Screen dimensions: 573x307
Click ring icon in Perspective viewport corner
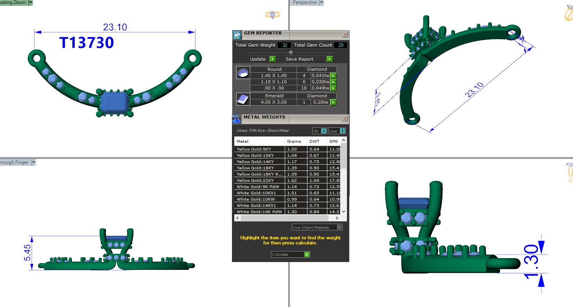(x=569, y=13)
